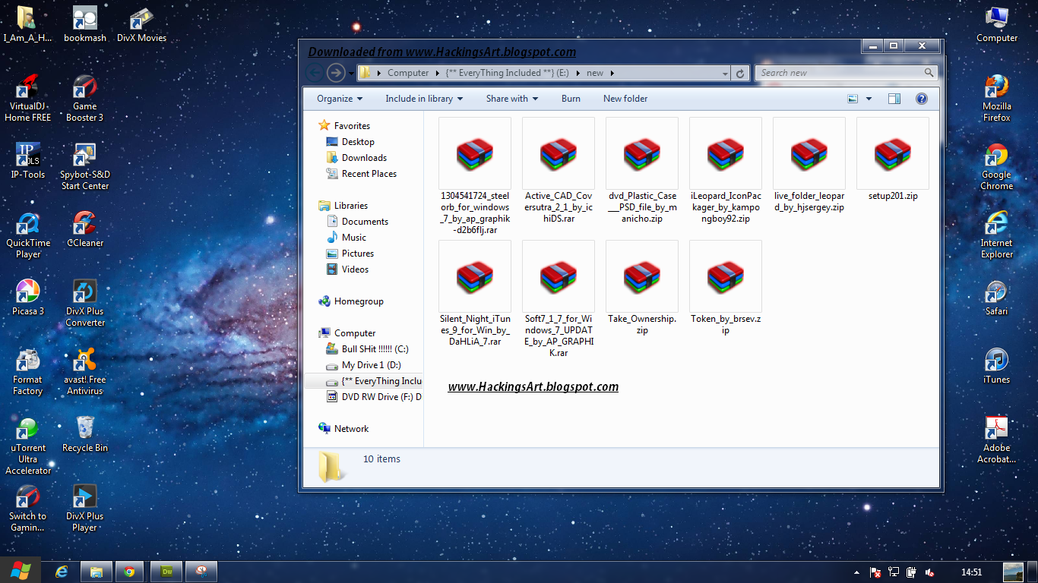Launch Game Booster 3 from desktop
Image resolution: width=1038 pixels, height=583 pixels.
[x=84, y=99]
